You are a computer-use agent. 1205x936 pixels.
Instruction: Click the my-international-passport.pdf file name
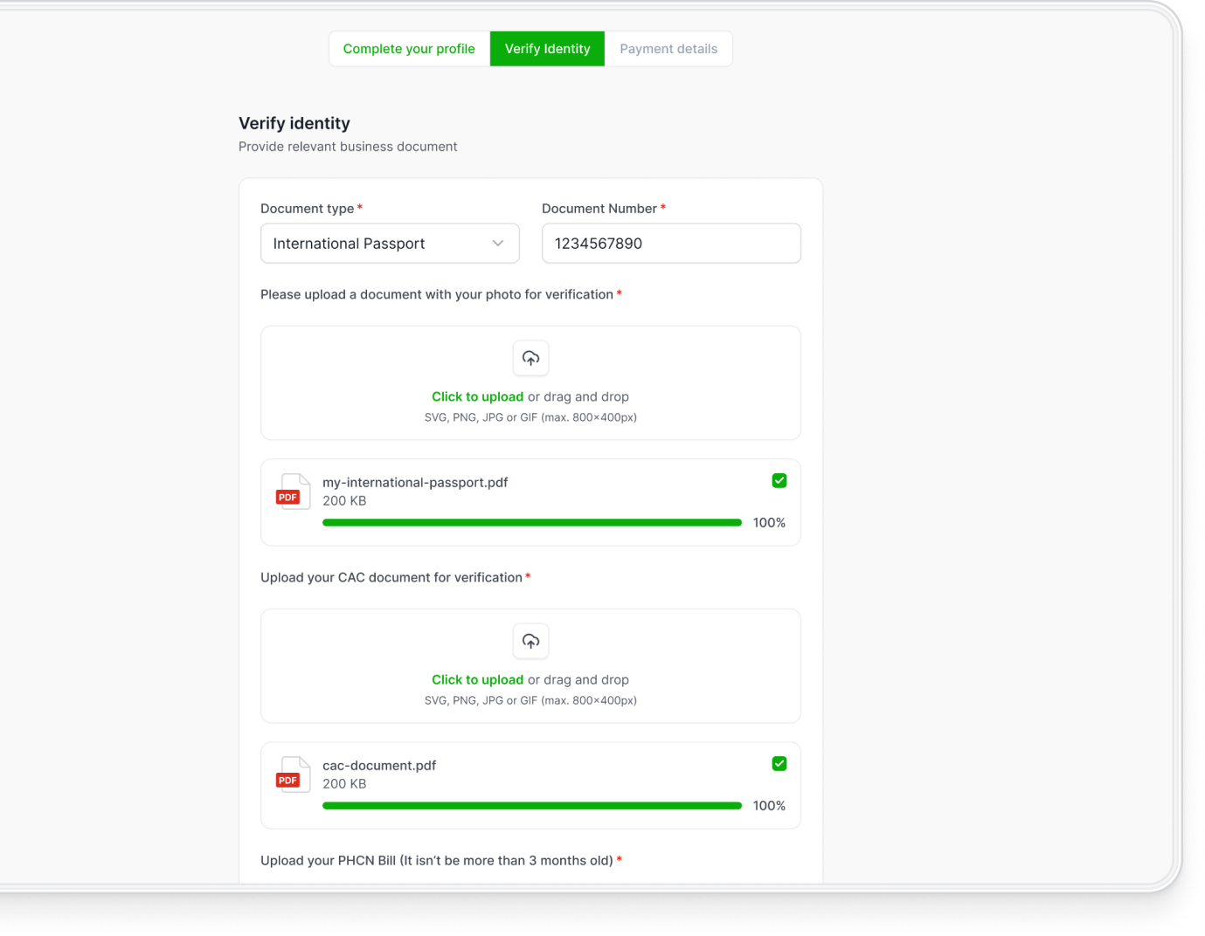pos(415,482)
